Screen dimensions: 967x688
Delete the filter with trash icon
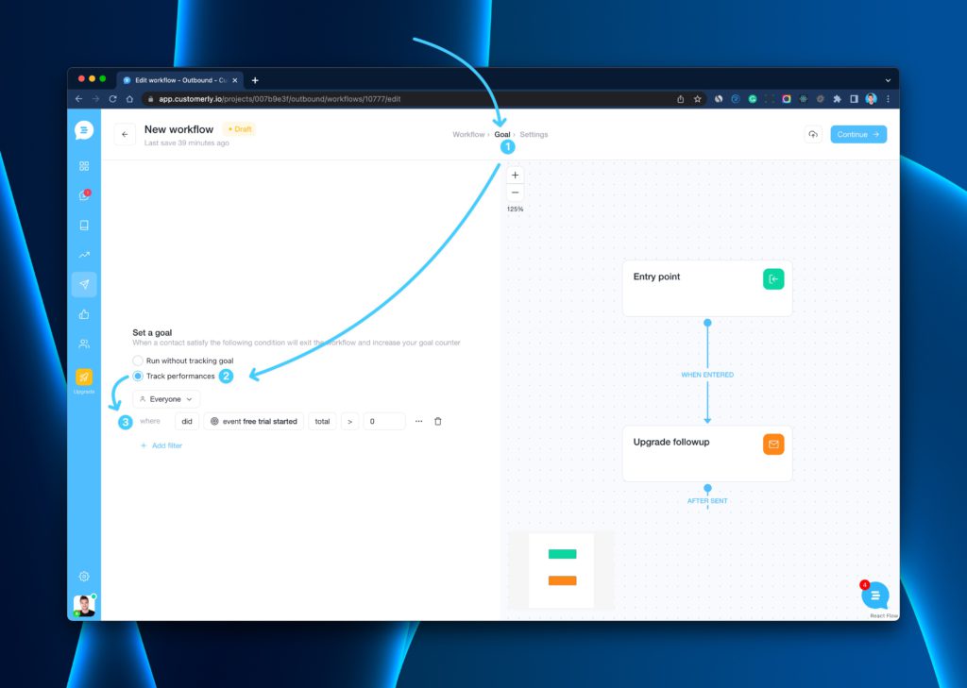tap(438, 422)
